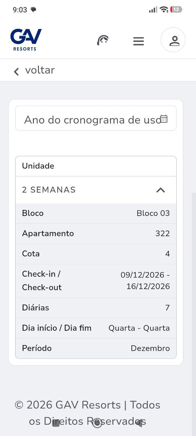Tap the Bloco 03 row
196x436 pixels.
(96, 213)
